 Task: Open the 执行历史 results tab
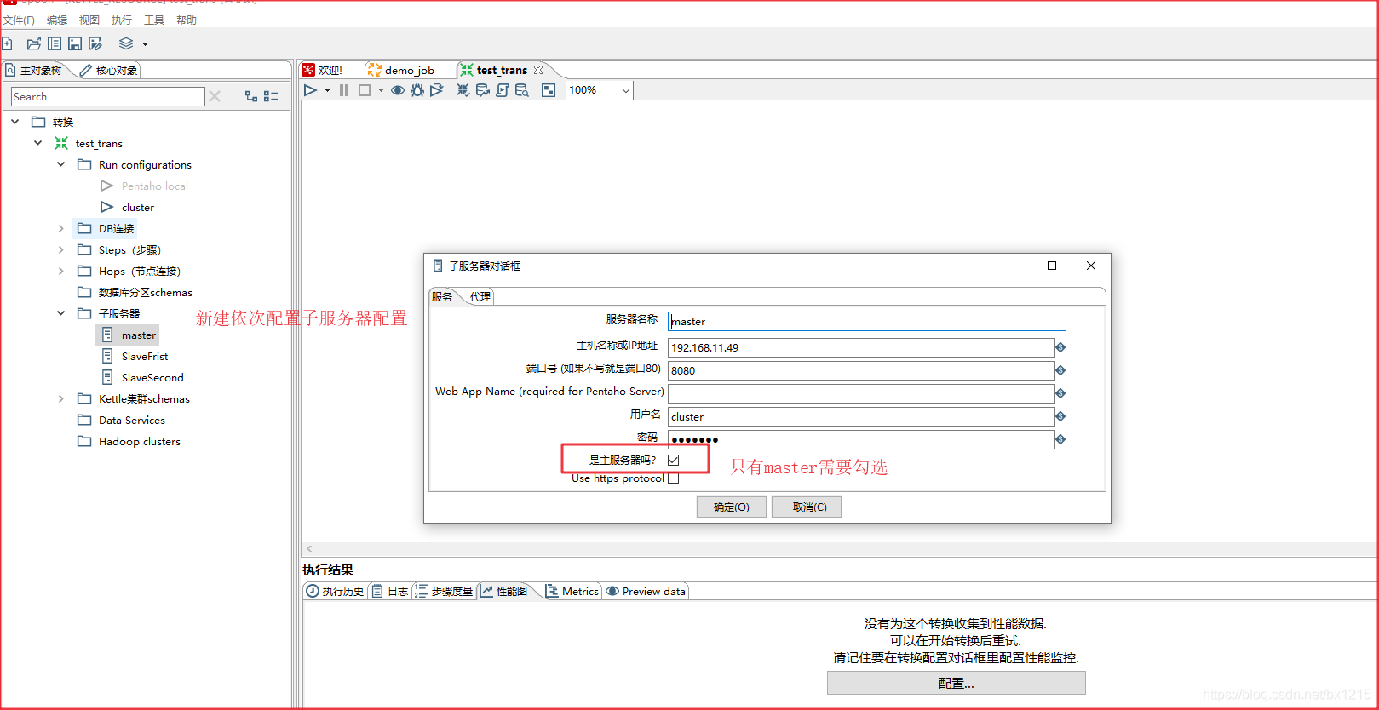pyautogui.click(x=335, y=591)
